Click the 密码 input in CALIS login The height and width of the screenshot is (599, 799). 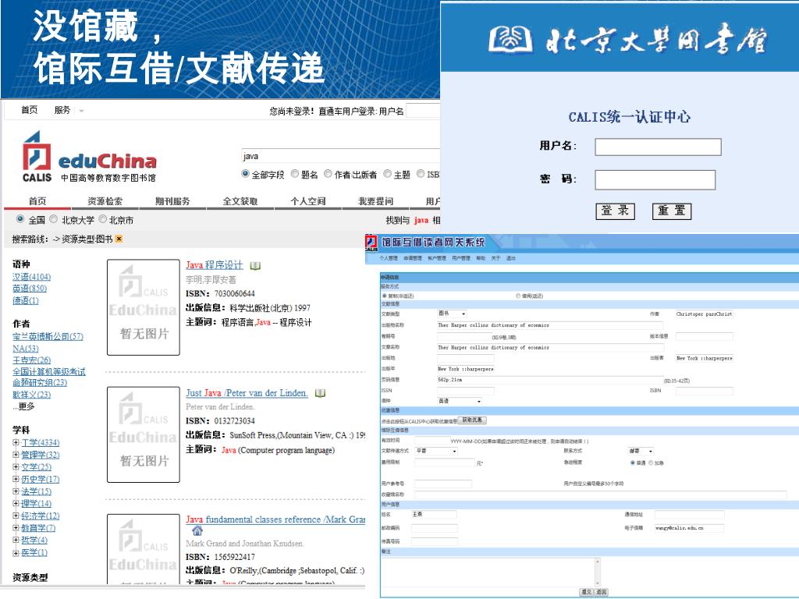pos(655,179)
